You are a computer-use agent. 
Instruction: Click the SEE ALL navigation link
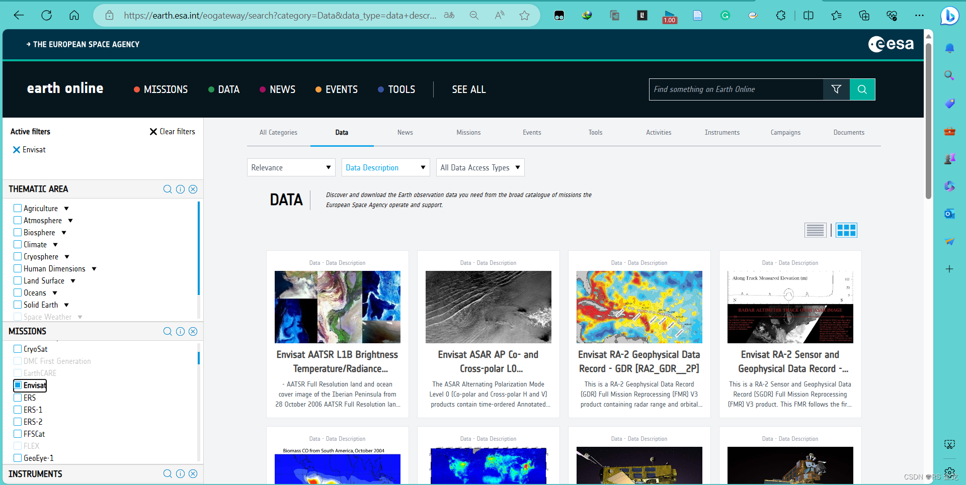click(469, 89)
